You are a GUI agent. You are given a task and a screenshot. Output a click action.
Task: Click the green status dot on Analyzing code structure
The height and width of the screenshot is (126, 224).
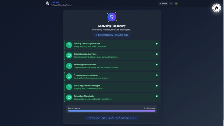(x=157, y=65)
